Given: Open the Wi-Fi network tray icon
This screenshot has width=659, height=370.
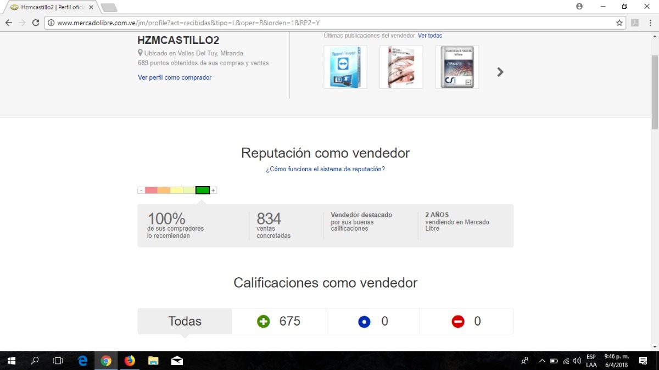Looking at the screenshot, I should tap(566, 361).
